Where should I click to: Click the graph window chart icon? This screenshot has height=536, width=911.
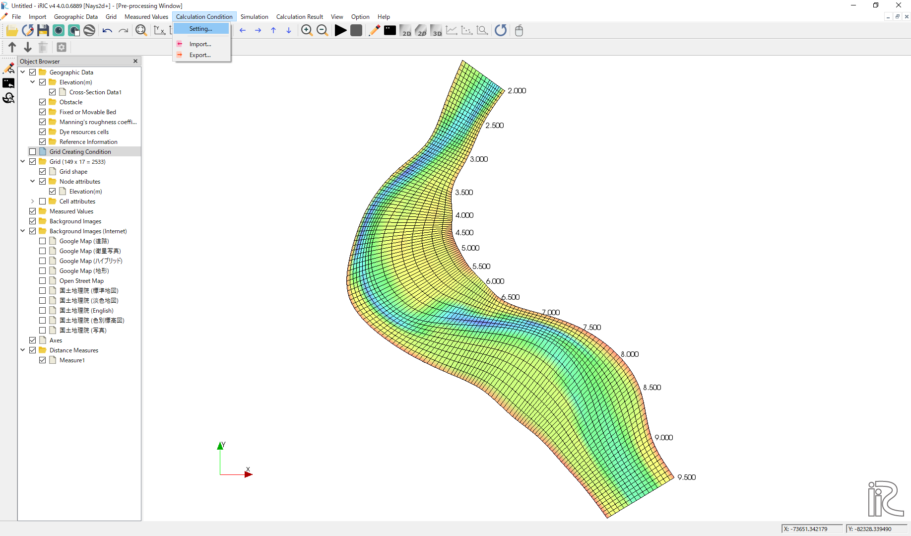(x=452, y=30)
